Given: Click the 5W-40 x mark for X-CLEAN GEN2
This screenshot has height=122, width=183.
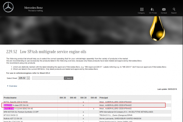Looking at the screenshot, I should pyautogui.click(x=94, y=109).
